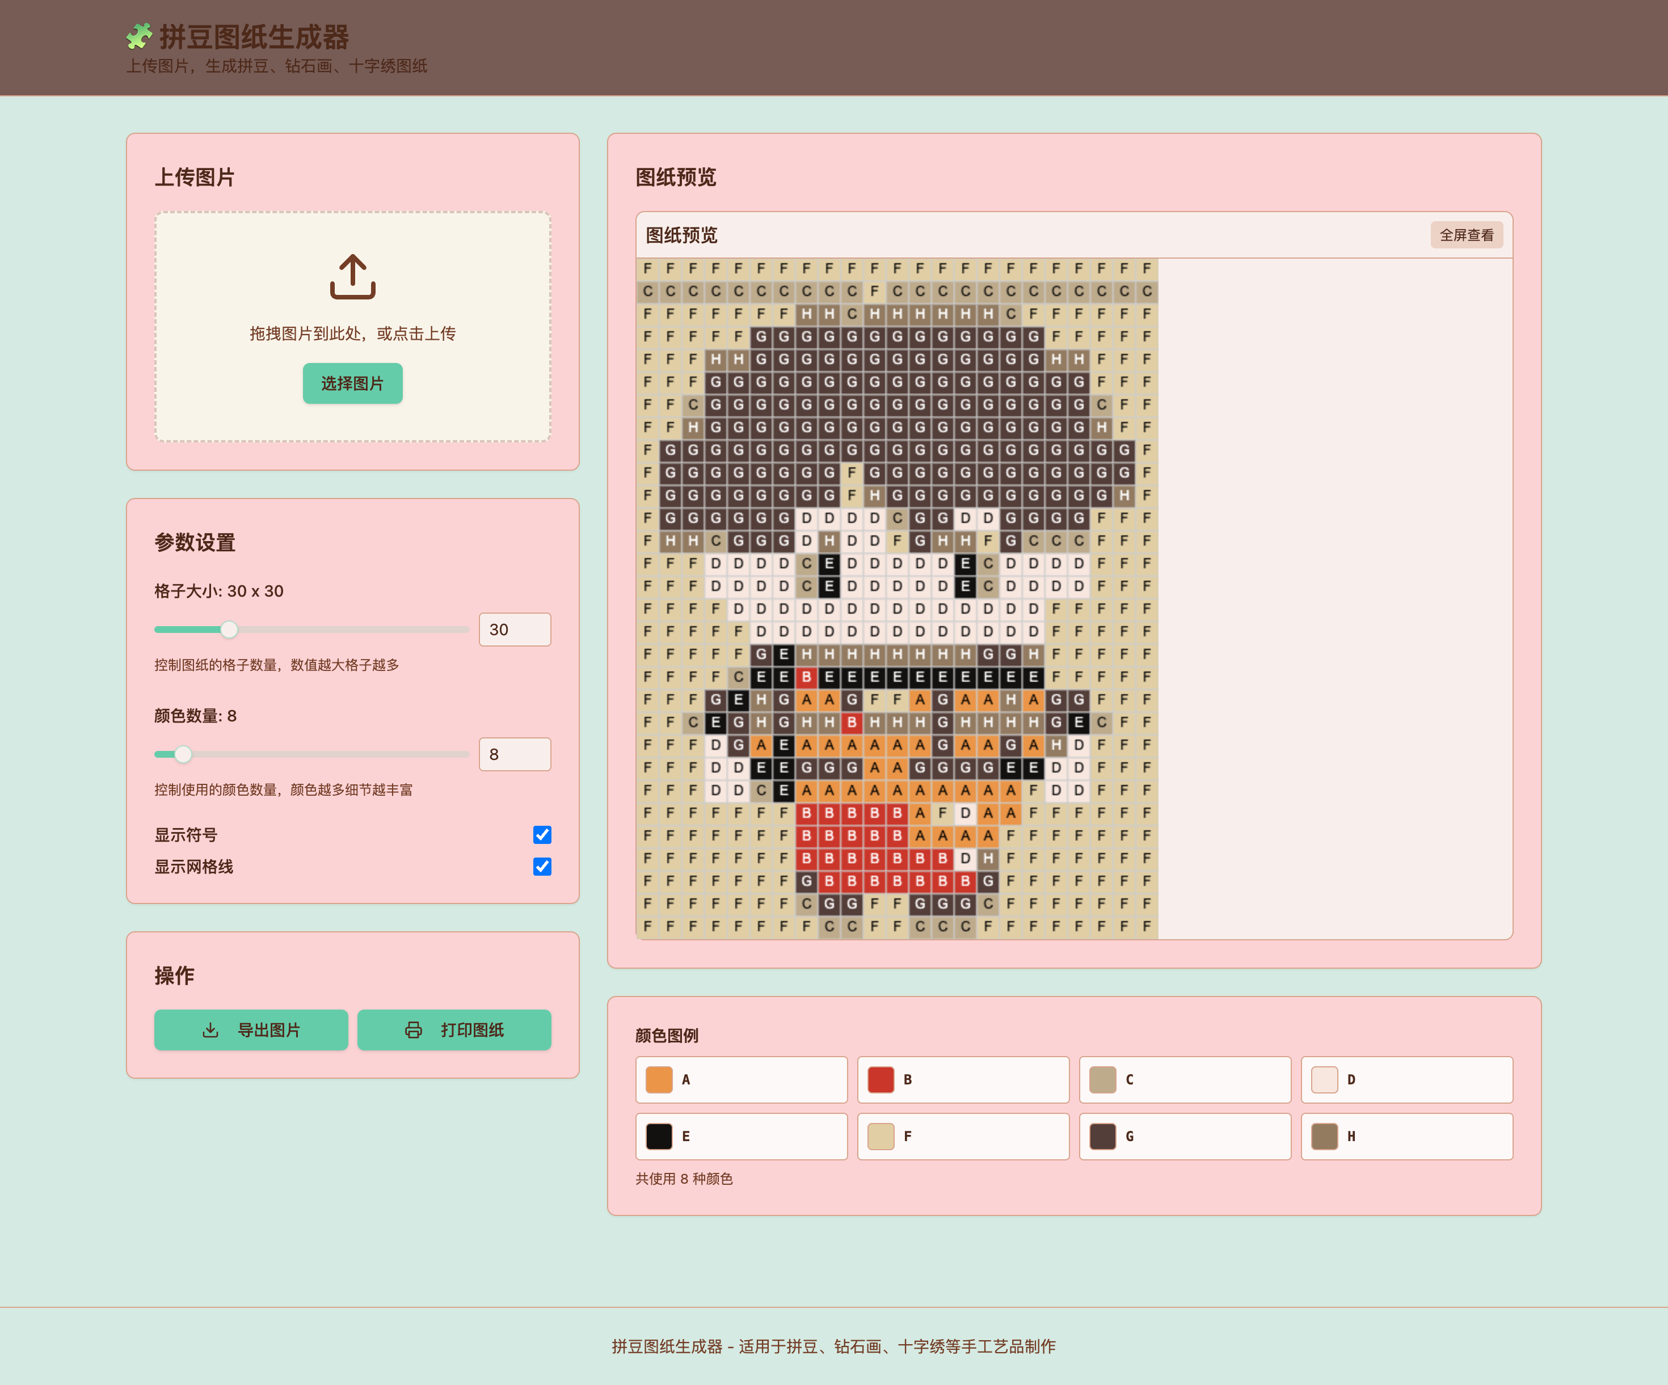Screen dimensions: 1668x1385
Task: Click the grid size slider handle
Action: [229, 630]
